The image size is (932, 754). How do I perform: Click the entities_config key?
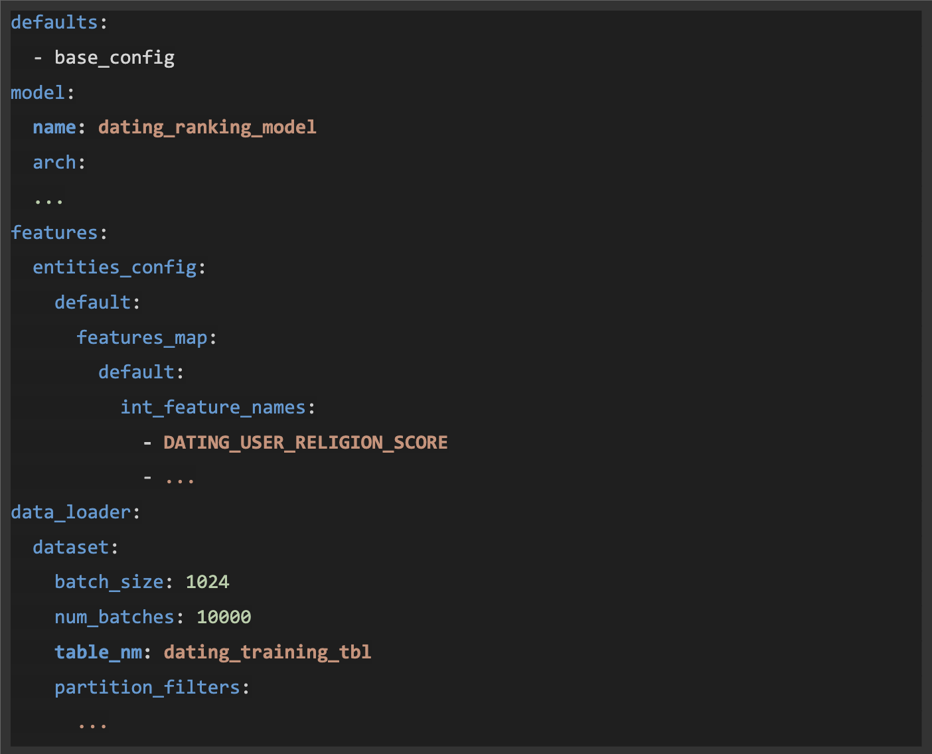115,267
